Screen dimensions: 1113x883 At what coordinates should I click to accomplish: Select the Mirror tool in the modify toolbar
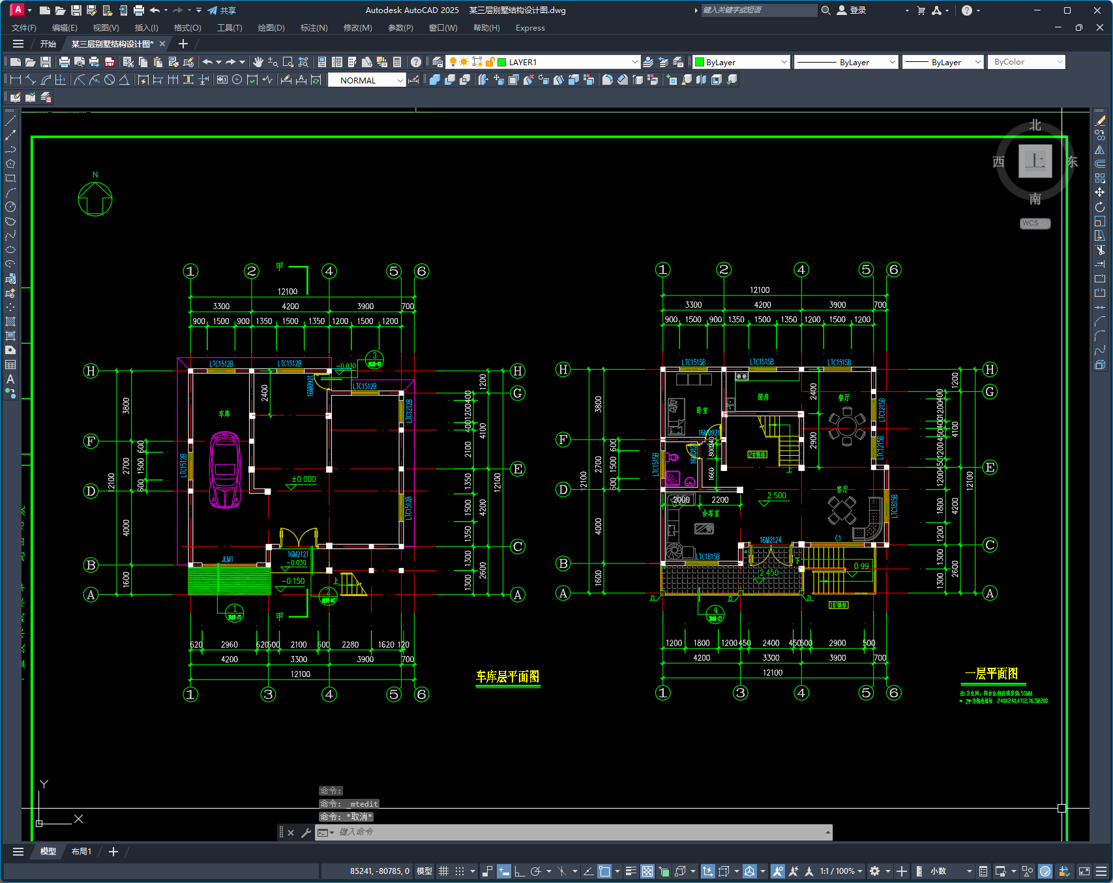[x=1100, y=149]
